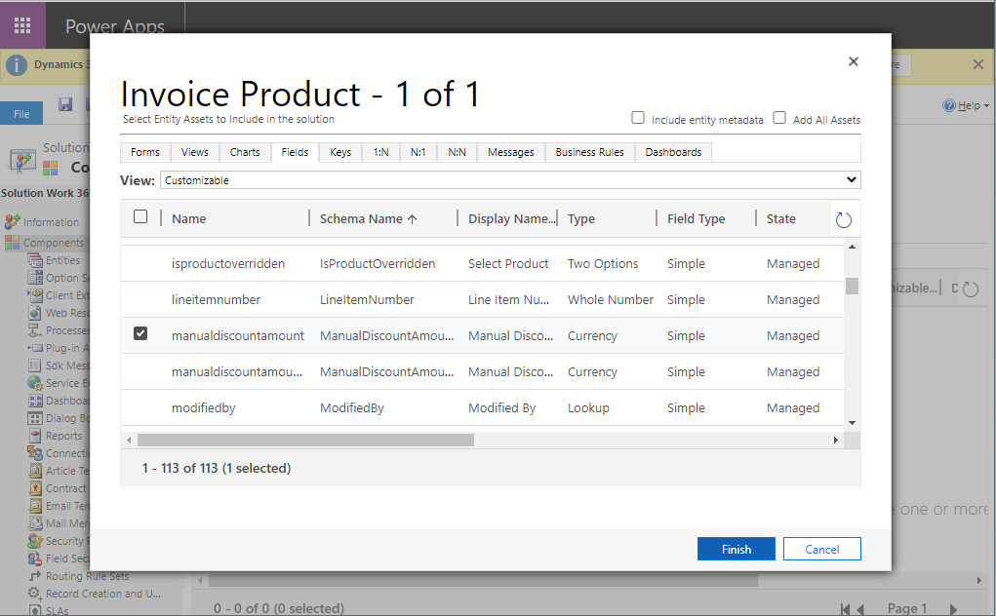Select the modifiedby row

(x=482, y=408)
